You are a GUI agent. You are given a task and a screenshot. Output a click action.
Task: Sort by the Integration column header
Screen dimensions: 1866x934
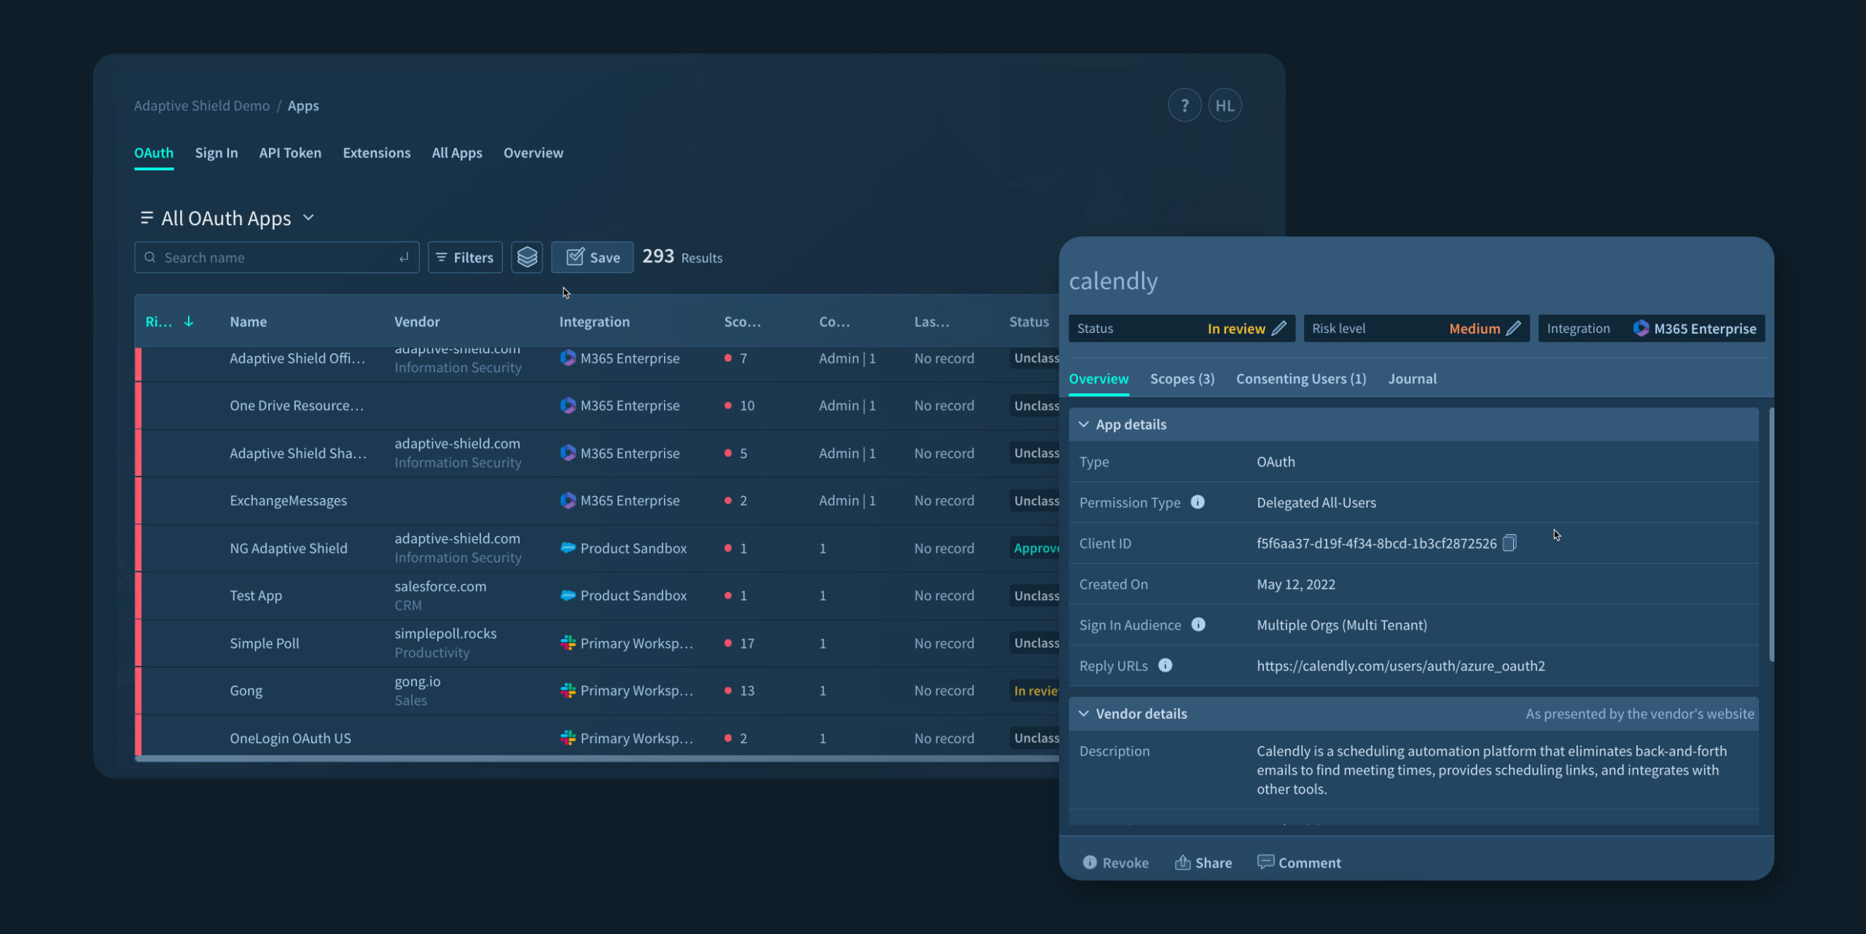(x=594, y=321)
